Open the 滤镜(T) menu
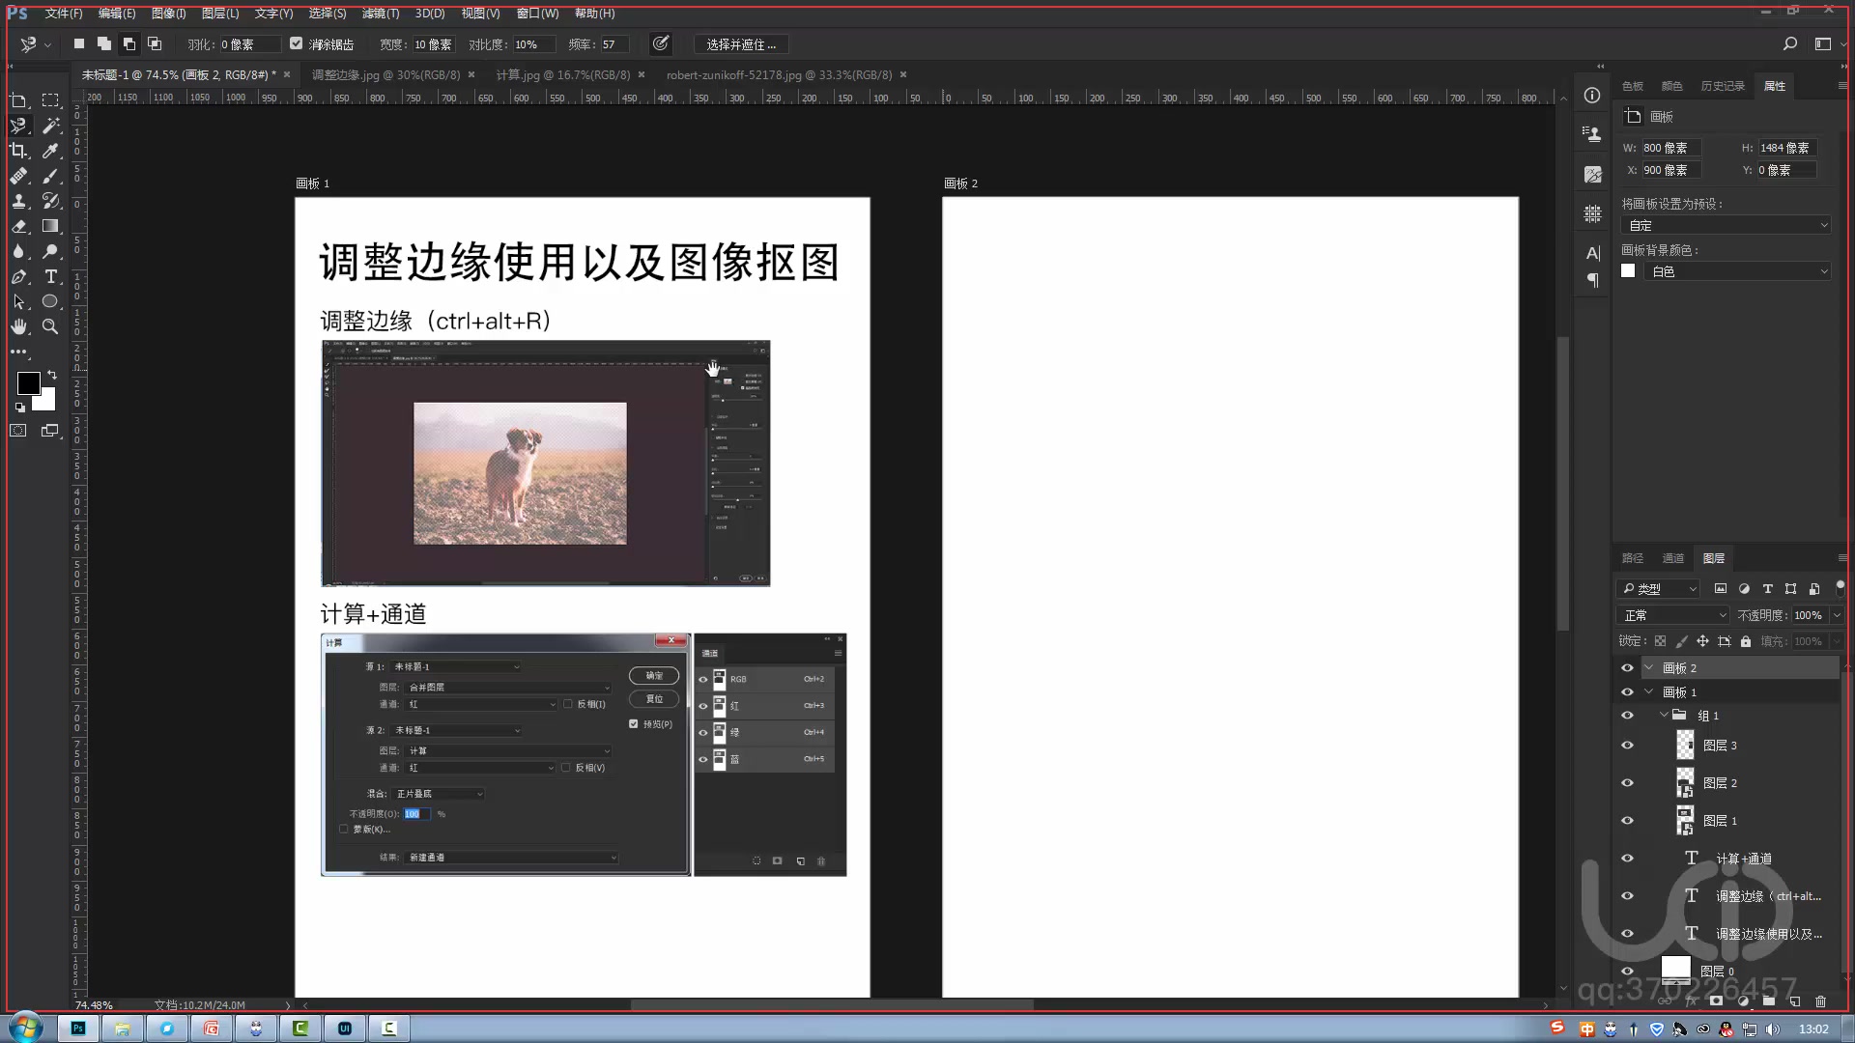This screenshot has width=1855, height=1043. 380,14
